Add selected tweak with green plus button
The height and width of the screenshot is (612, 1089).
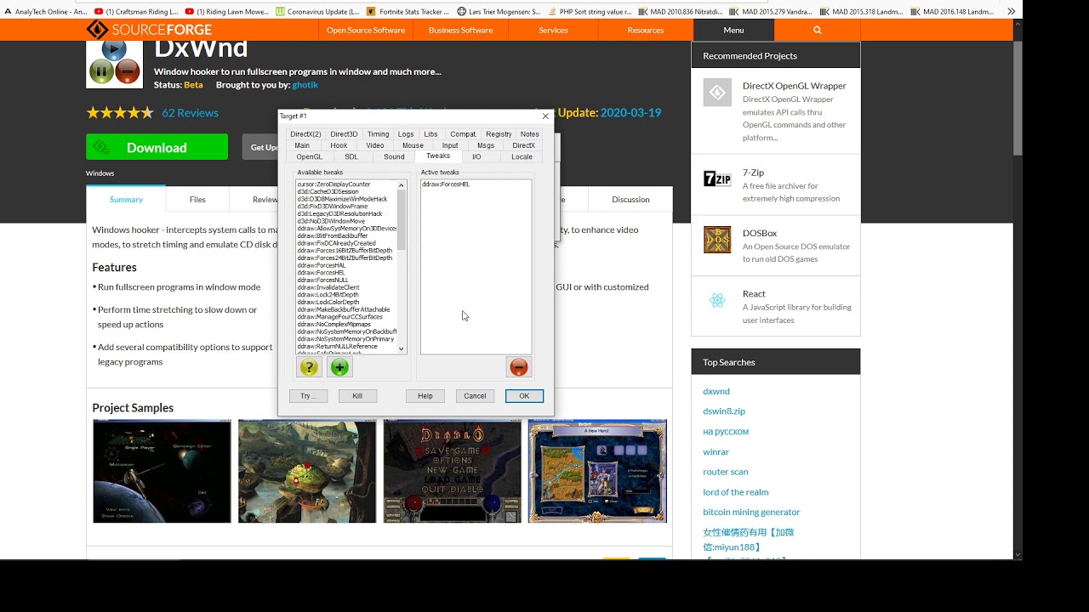click(339, 367)
